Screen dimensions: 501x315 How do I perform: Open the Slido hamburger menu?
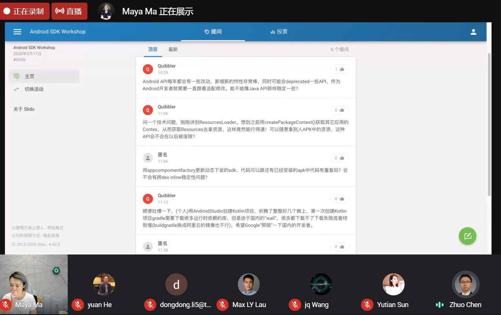click(17, 32)
